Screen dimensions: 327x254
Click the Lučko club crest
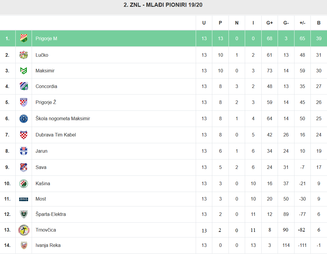(x=24, y=55)
